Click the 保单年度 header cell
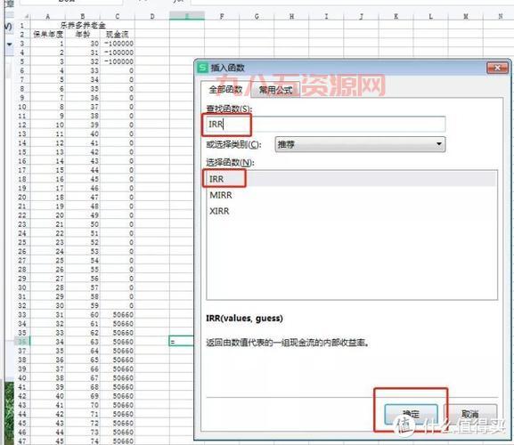The image size is (514, 445). pos(48,35)
